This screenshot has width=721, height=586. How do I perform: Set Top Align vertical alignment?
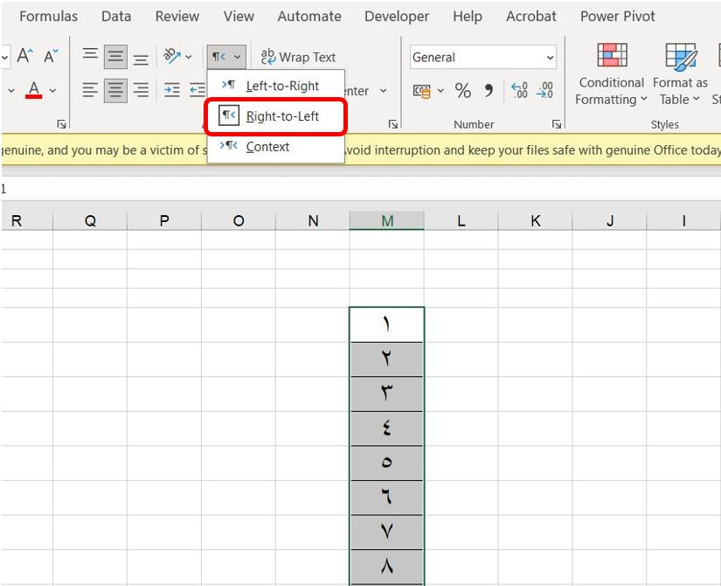coord(90,56)
